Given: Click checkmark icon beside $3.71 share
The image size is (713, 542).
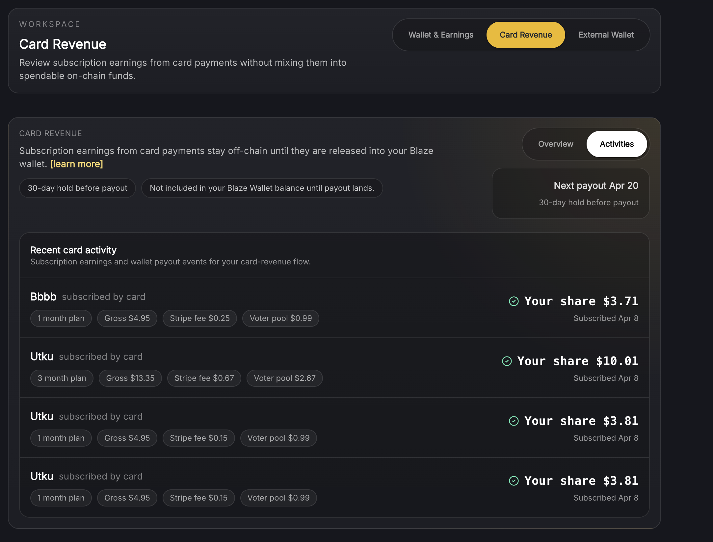Looking at the screenshot, I should coord(514,301).
